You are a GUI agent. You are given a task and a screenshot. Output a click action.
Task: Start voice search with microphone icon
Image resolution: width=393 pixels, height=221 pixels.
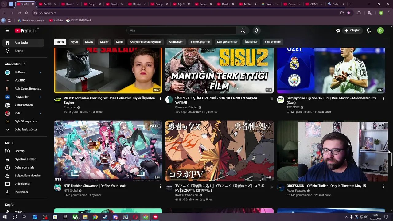(x=257, y=30)
